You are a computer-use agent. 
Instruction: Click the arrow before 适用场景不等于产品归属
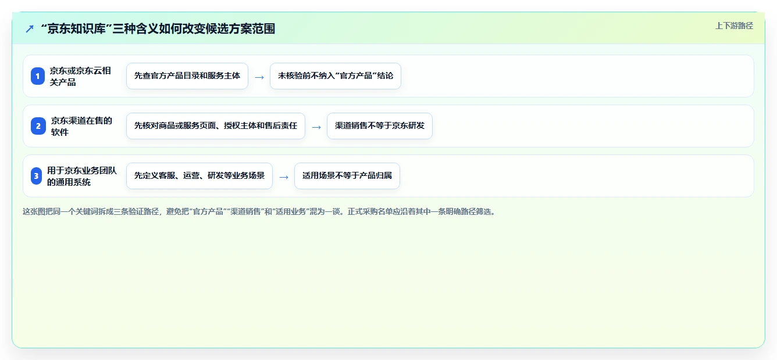point(284,177)
